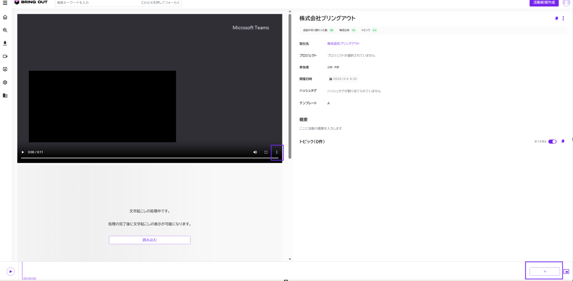The height and width of the screenshot is (281, 573).
Task: Open the video camera recordings icon
Action: [5, 56]
